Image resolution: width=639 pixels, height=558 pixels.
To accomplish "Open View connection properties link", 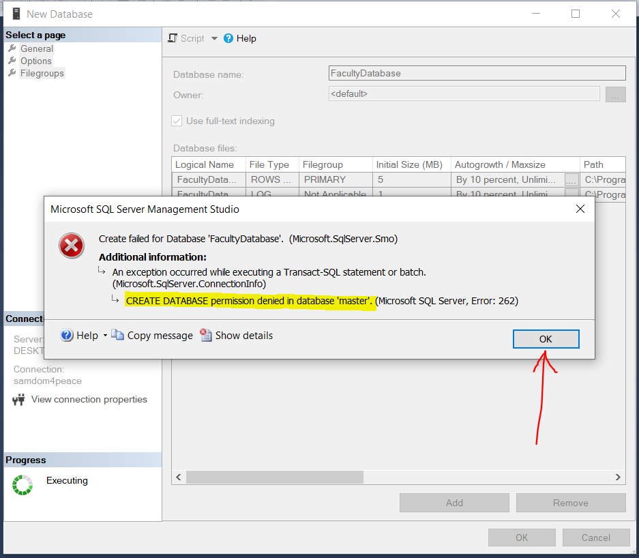I will tap(89, 400).
